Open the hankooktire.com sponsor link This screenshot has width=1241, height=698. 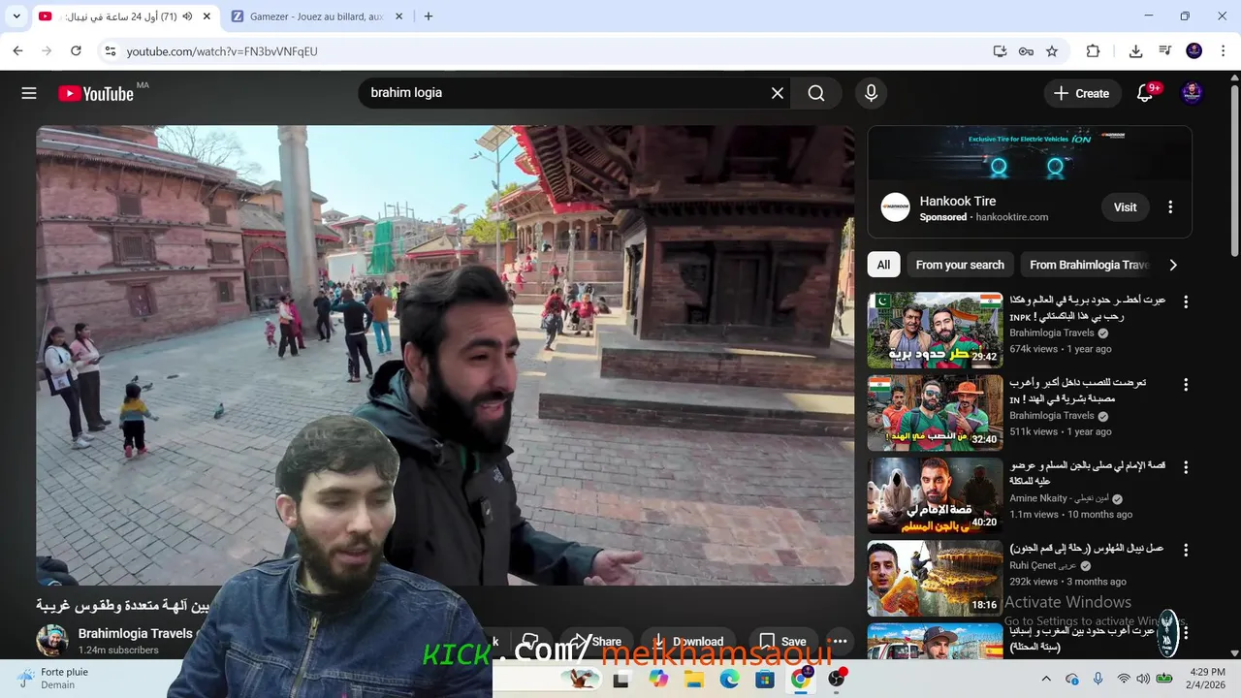[1011, 217]
